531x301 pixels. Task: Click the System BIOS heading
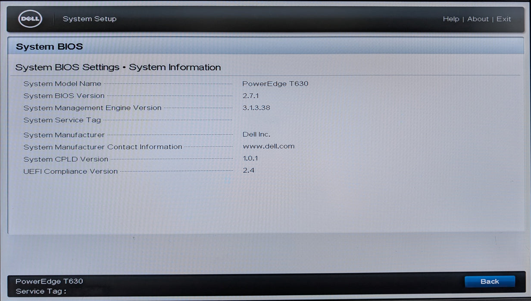(x=49, y=46)
